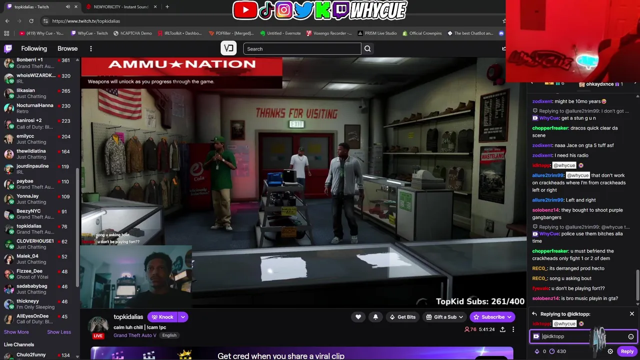Open the Browse page

click(x=67, y=48)
